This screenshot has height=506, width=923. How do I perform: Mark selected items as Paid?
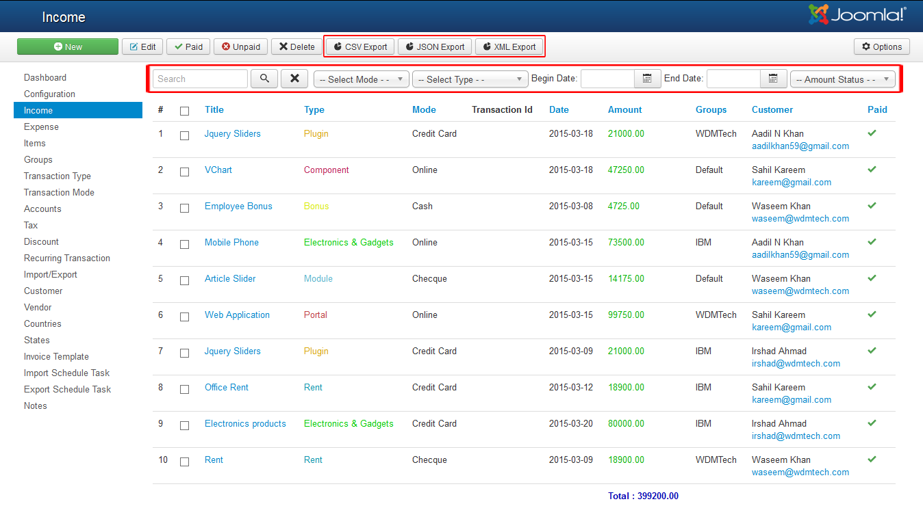pyautogui.click(x=188, y=46)
